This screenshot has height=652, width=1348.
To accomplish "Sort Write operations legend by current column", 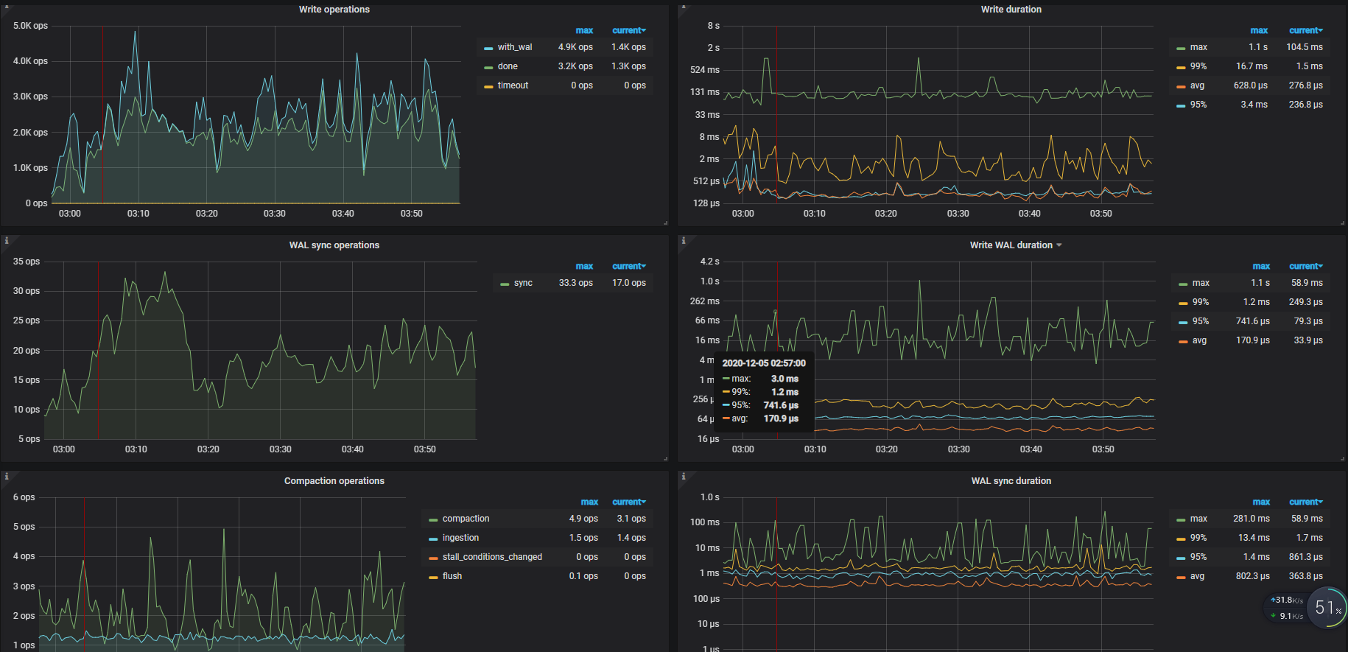I will point(628,30).
